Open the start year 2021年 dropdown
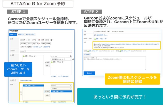The width and height of the screenshot is (168, 109). tap(24, 40)
